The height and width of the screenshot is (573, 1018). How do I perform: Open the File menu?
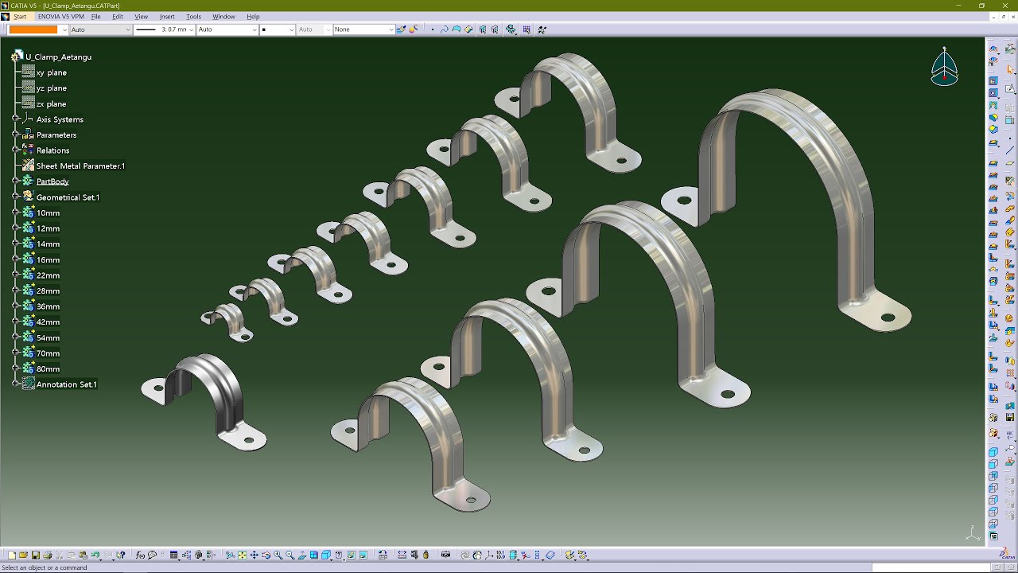[95, 17]
